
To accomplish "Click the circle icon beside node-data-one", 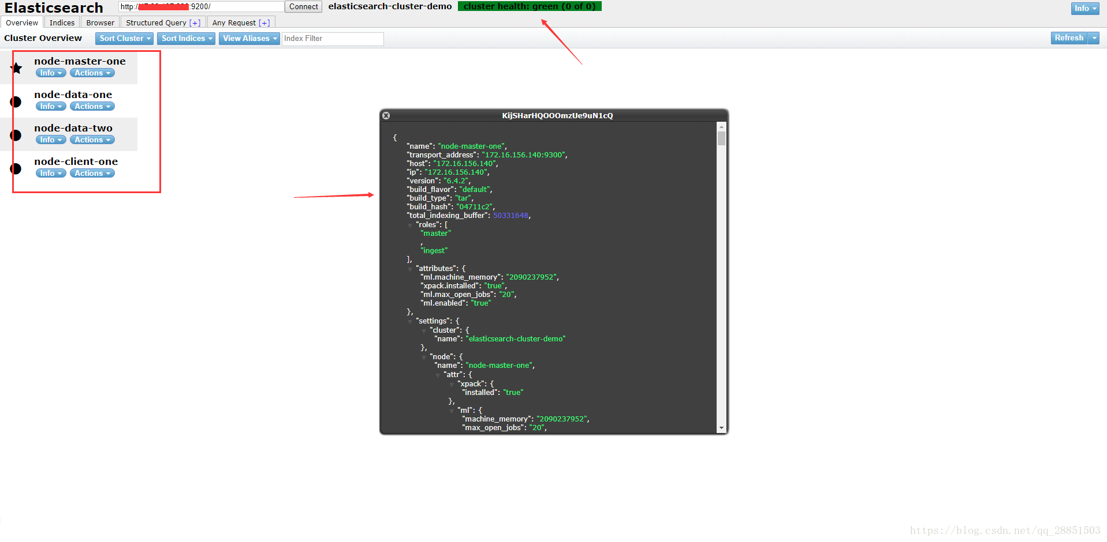I will tap(16, 101).
